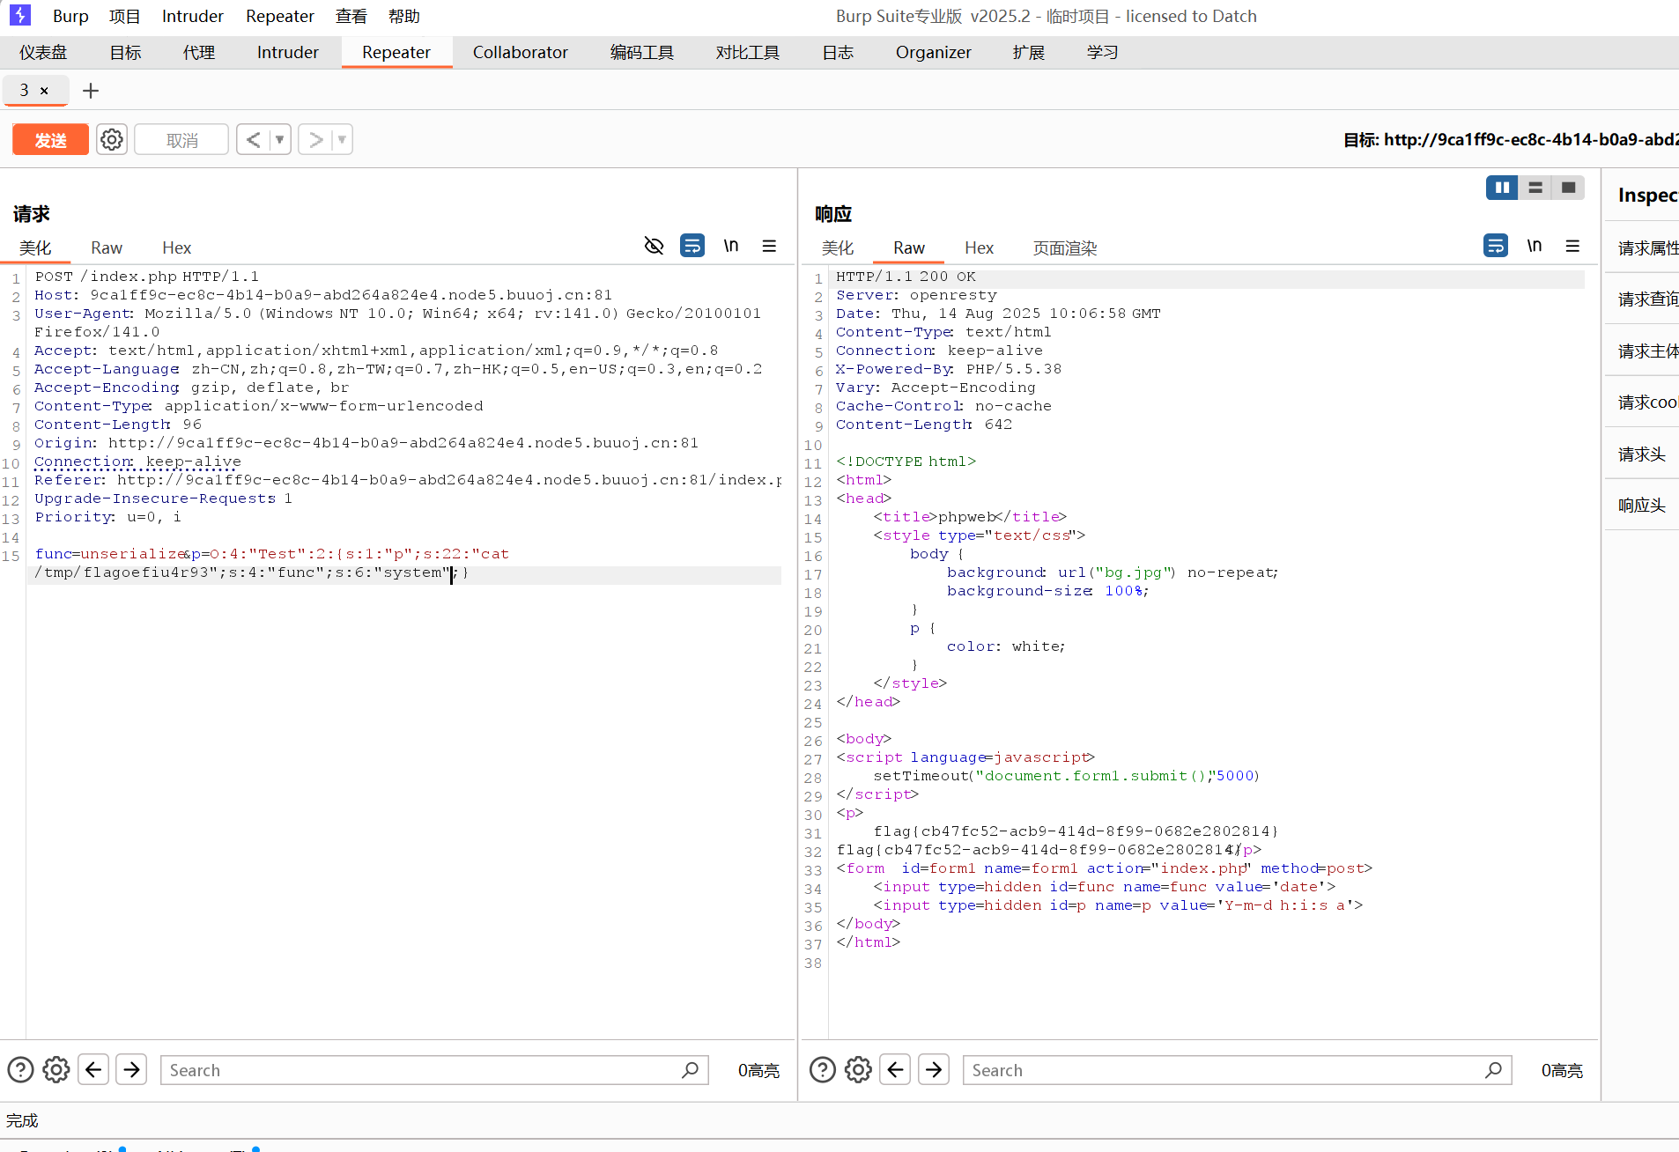
Task: Jump to next match in request search
Action: pos(131,1070)
